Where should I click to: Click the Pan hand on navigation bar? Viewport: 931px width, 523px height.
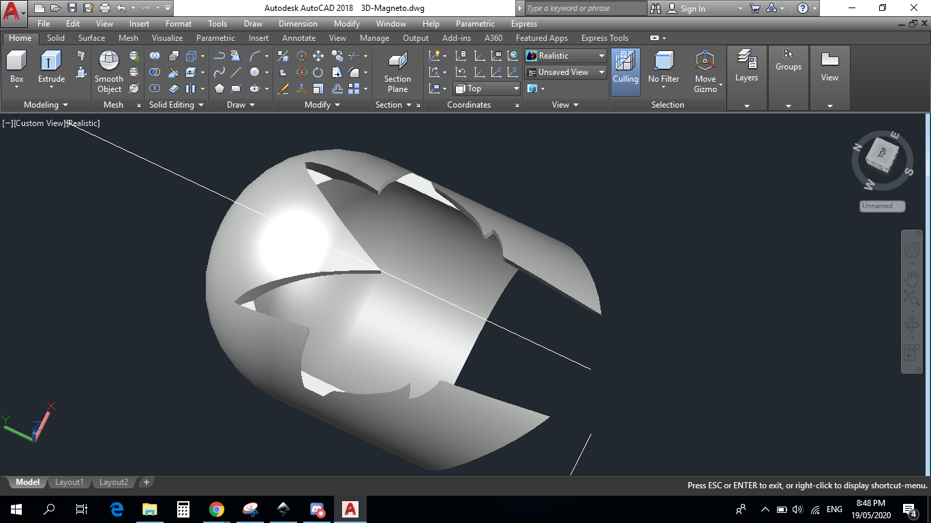point(912,279)
